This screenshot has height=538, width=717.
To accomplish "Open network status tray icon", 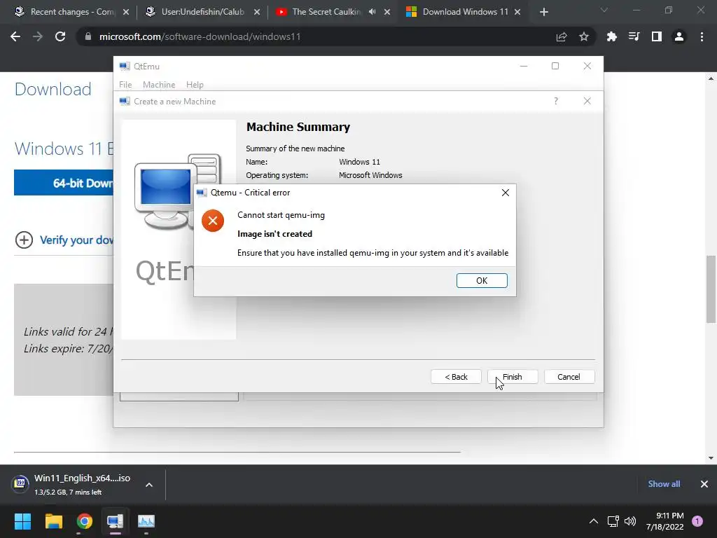I will (x=613, y=521).
